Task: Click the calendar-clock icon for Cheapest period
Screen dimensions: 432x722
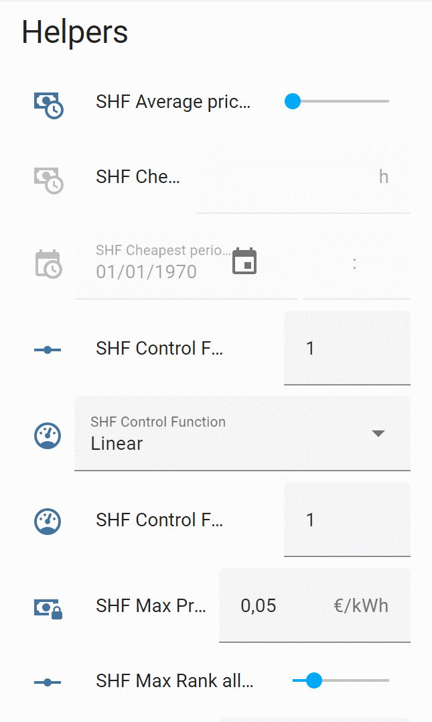Action: click(48, 263)
